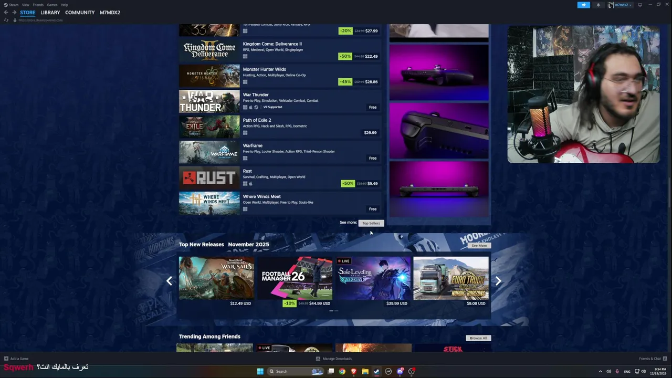Open Manage Downloads icon at bottom

tap(318, 359)
